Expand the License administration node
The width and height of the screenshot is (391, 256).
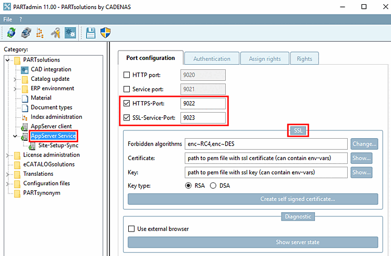click(7, 155)
